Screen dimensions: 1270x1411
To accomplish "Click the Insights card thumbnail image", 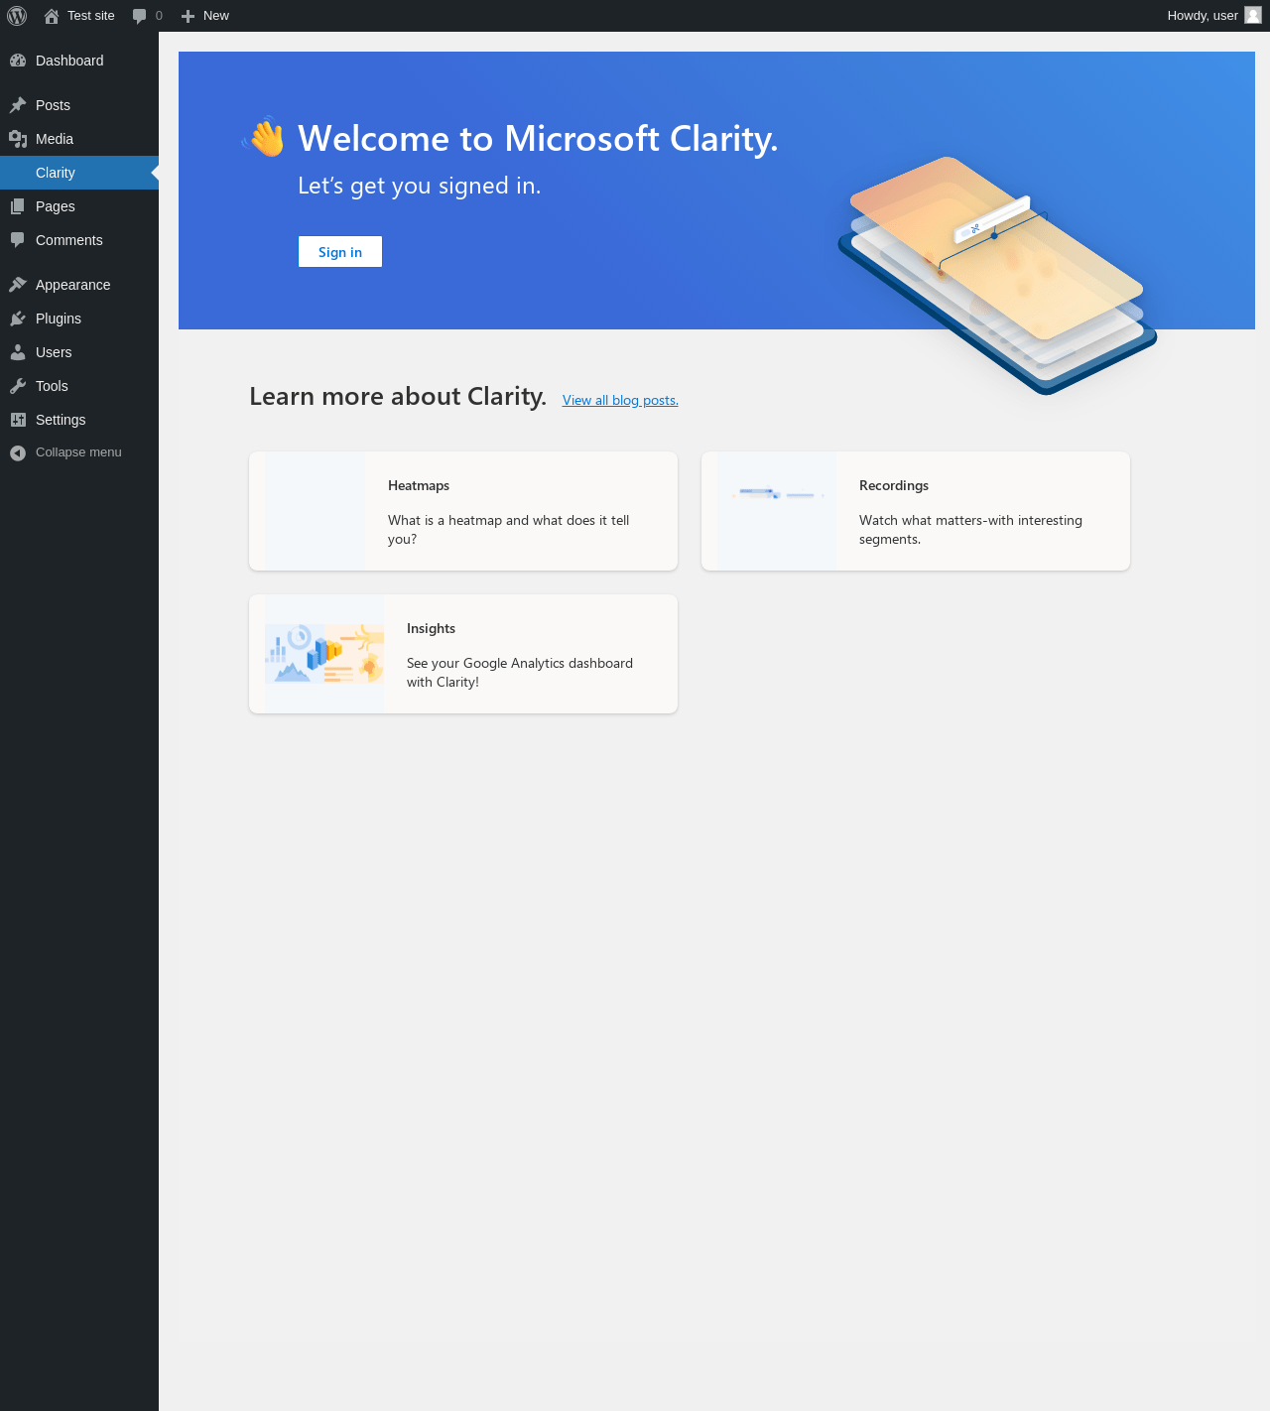I will (x=323, y=654).
